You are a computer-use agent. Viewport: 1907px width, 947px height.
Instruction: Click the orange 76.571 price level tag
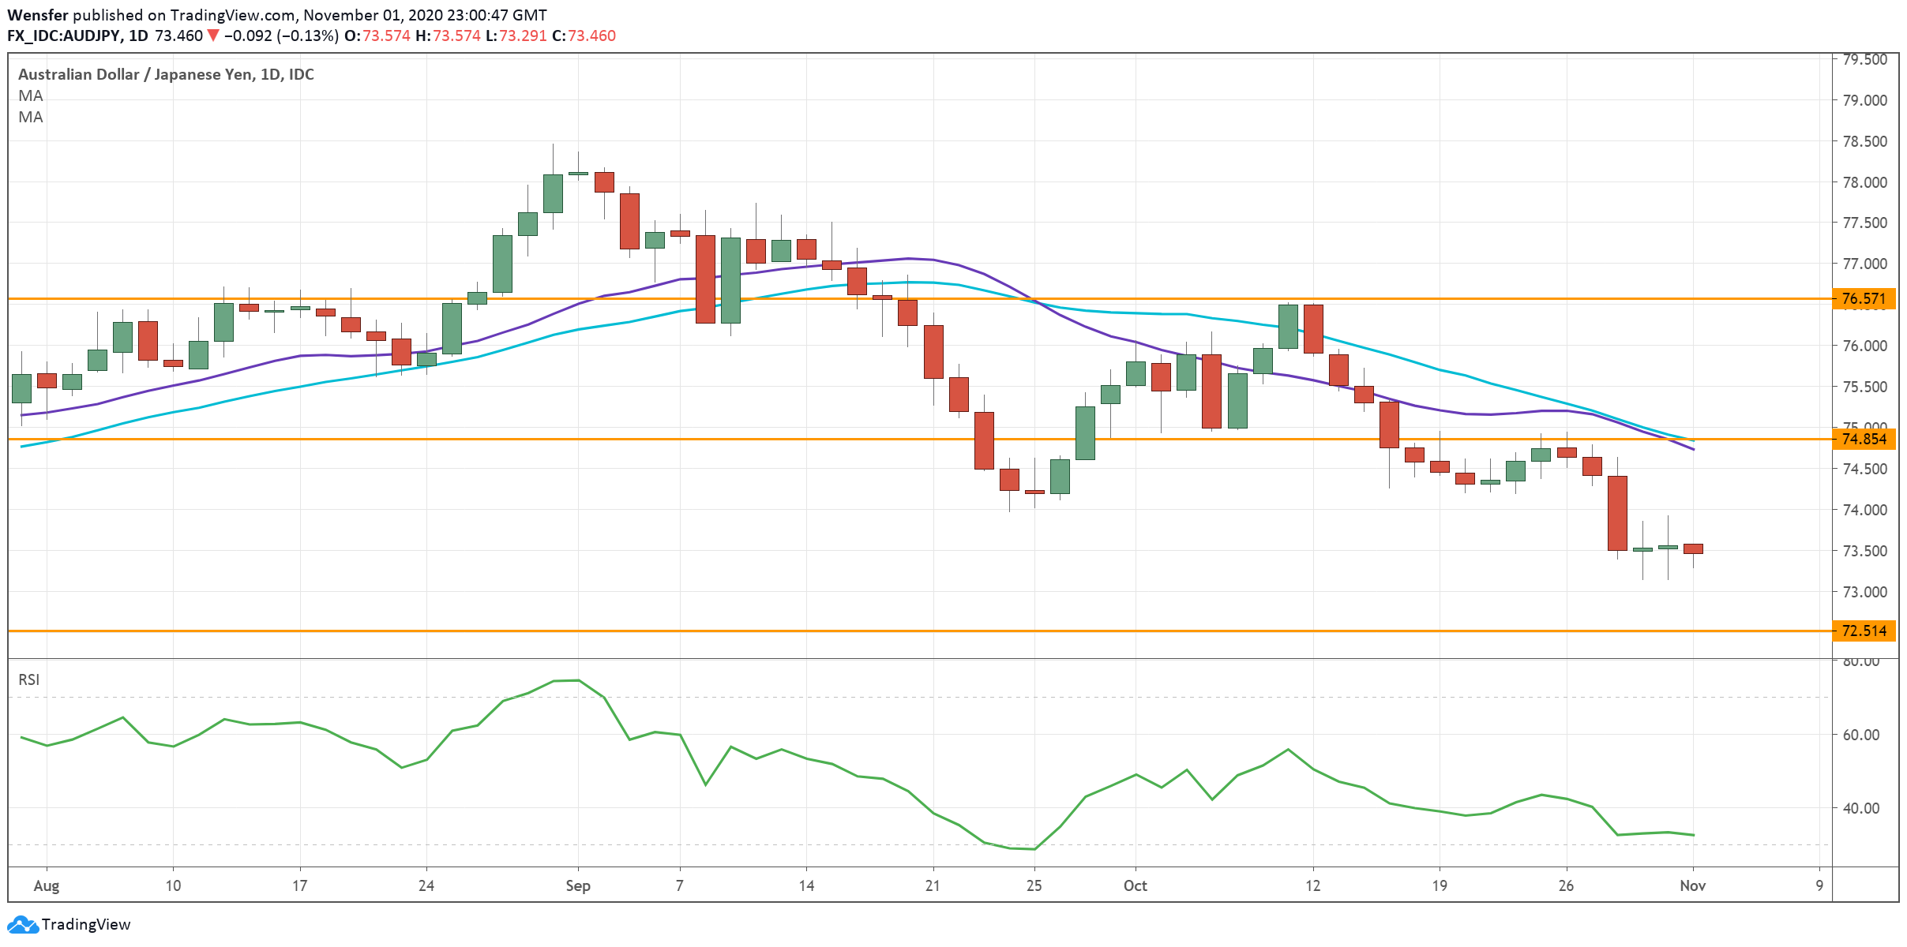(1863, 298)
